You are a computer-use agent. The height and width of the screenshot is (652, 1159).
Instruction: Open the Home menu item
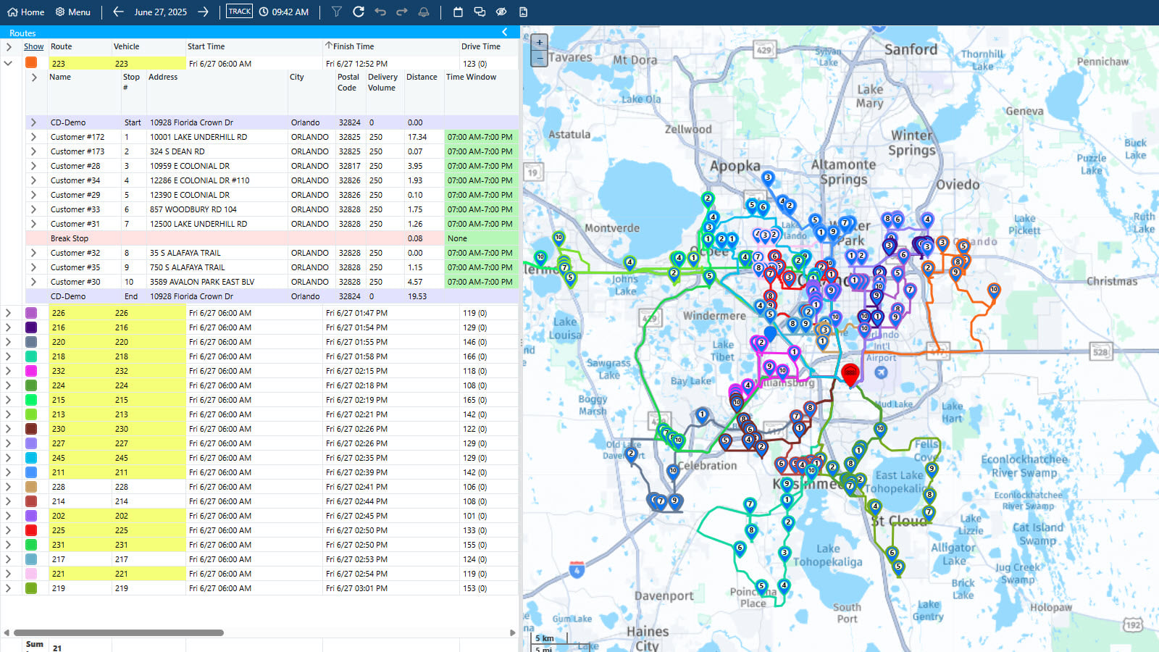pyautogui.click(x=26, y=12)
